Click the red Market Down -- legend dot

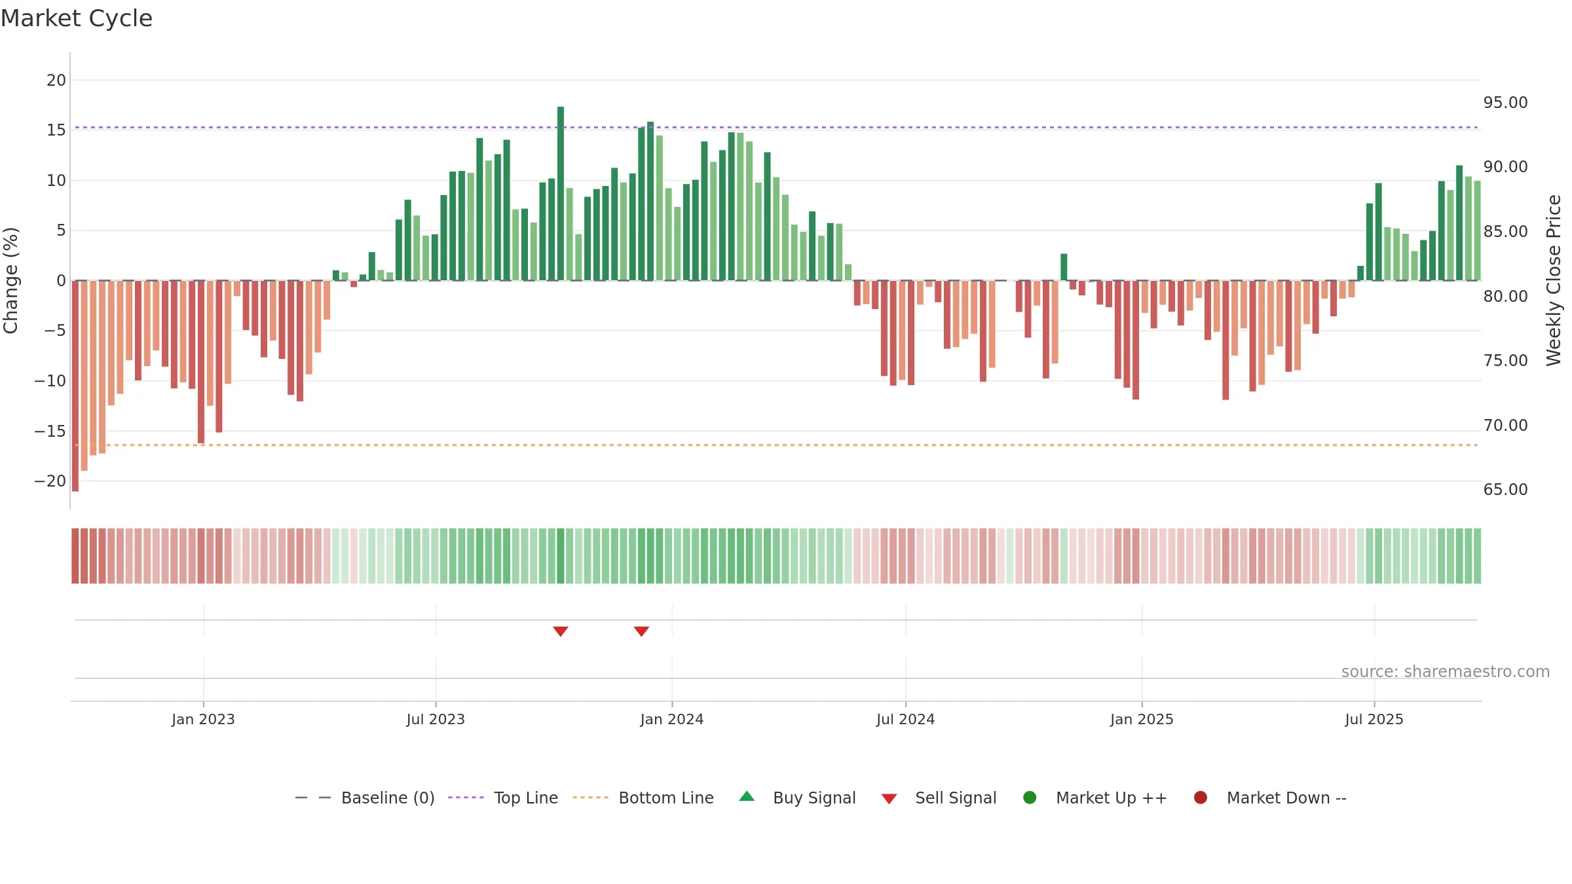(x=1201, y=798)
